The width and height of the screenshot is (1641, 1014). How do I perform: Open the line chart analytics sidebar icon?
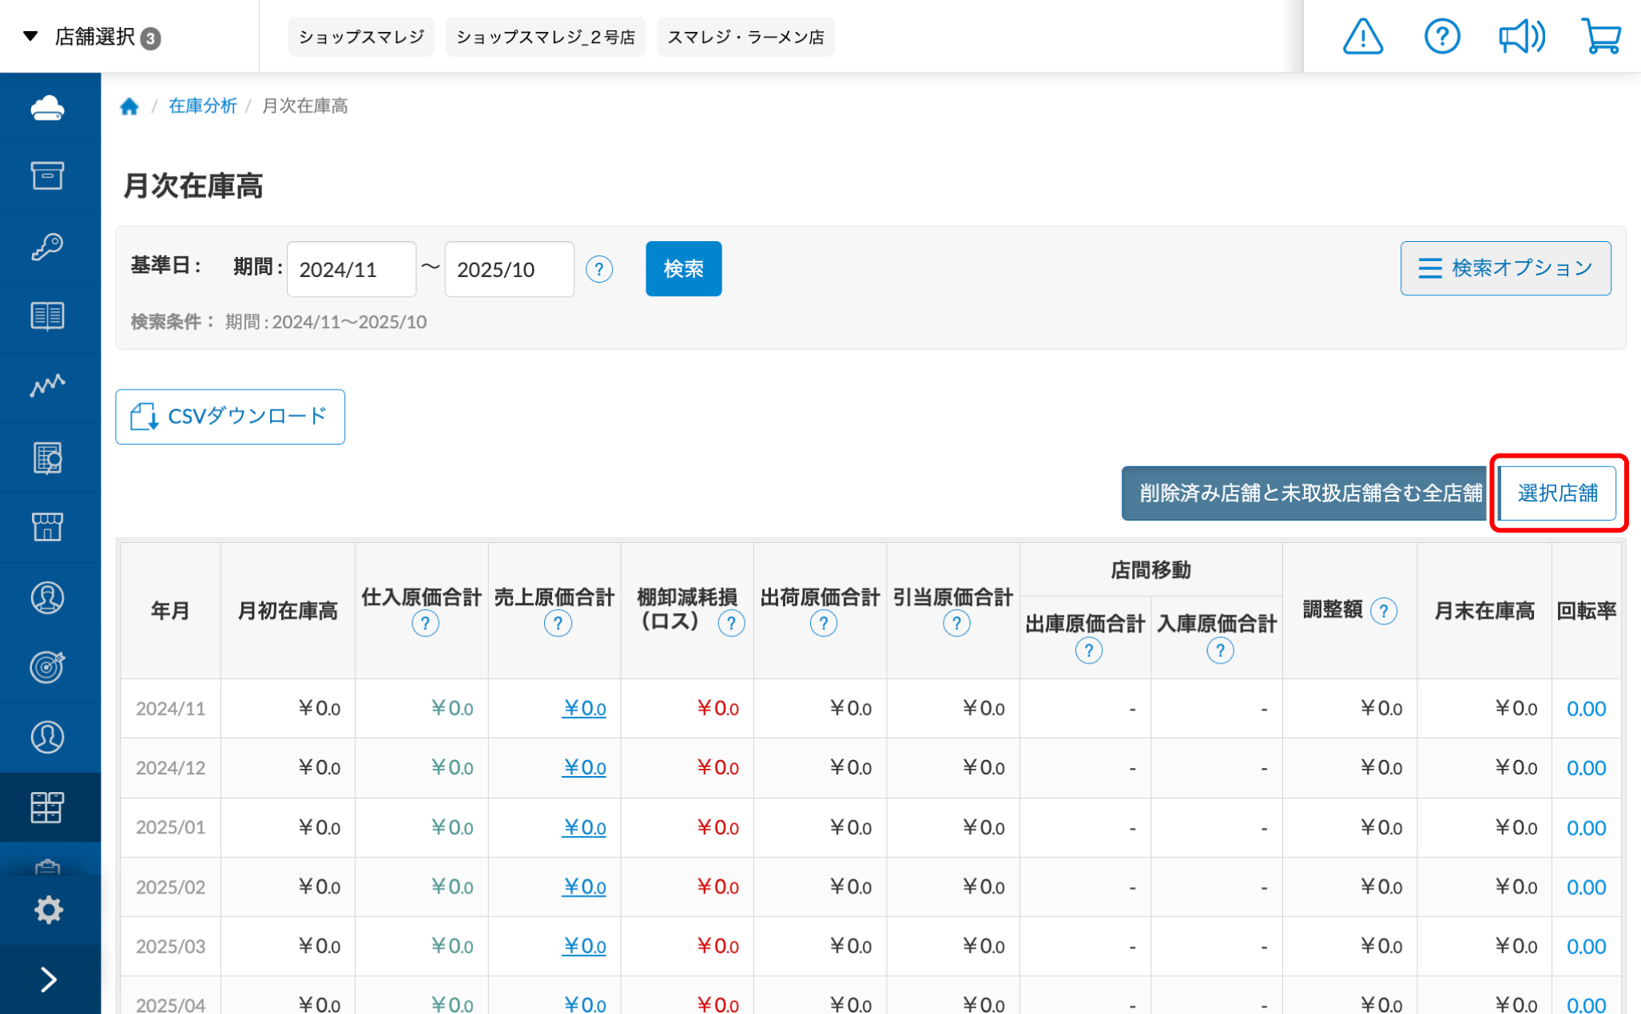point(48,386)
